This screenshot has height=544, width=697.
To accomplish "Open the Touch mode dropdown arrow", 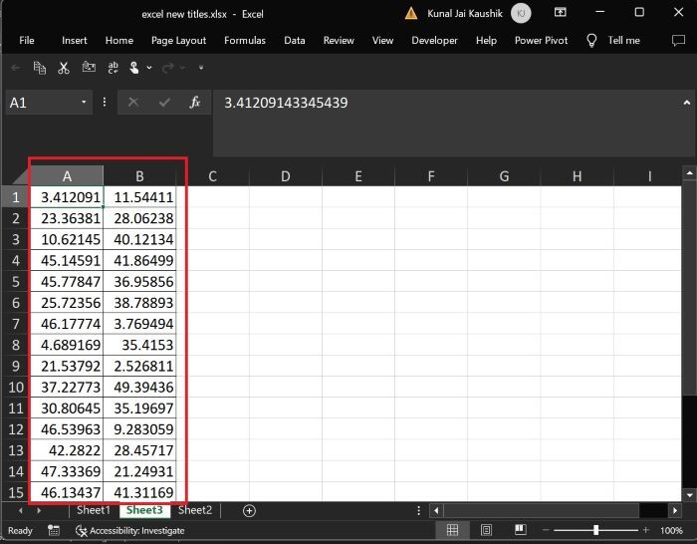I will tap(149, 68).
